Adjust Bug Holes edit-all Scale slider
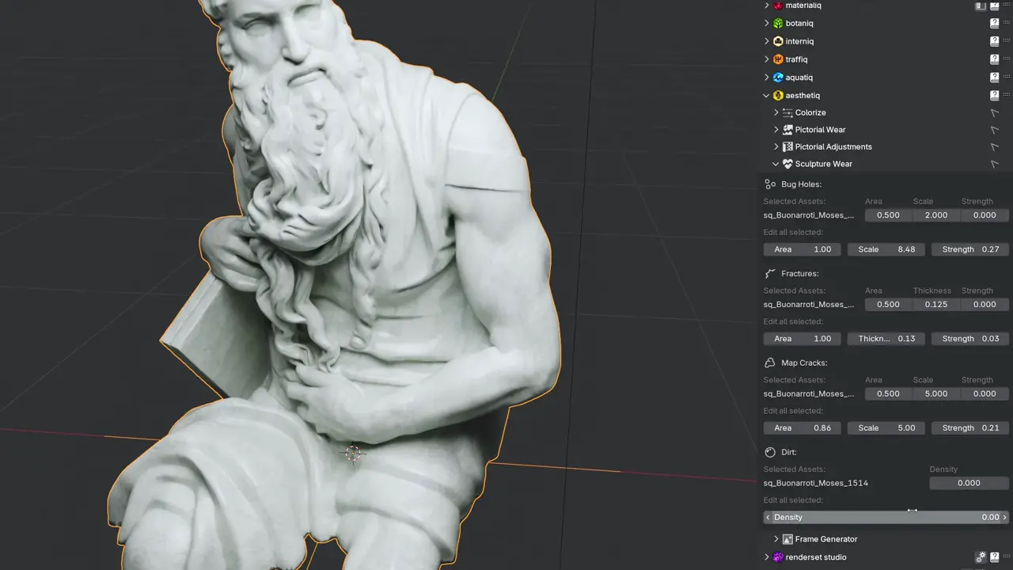The width and height of the screenshot is (1013, 570). (x=887, y=249)
